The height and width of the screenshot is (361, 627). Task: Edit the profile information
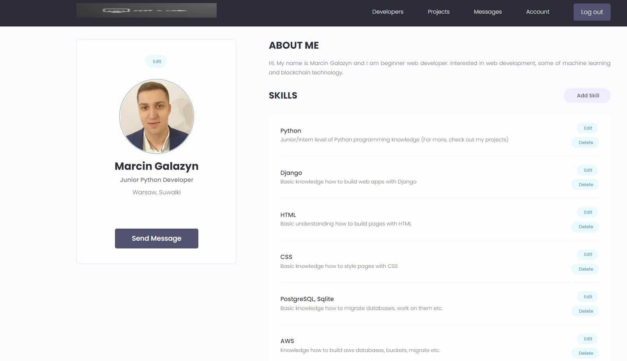tap(156, 61)
